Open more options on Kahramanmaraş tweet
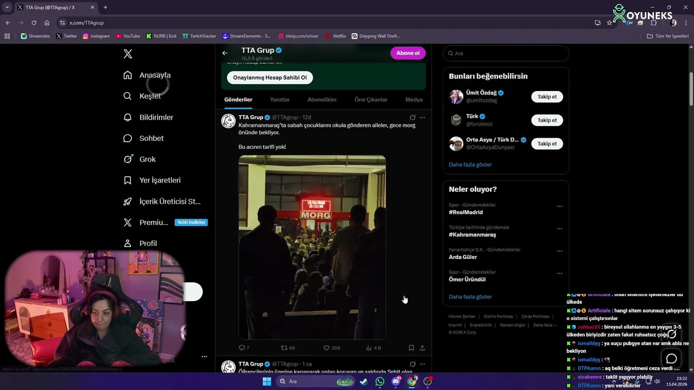 422,118
